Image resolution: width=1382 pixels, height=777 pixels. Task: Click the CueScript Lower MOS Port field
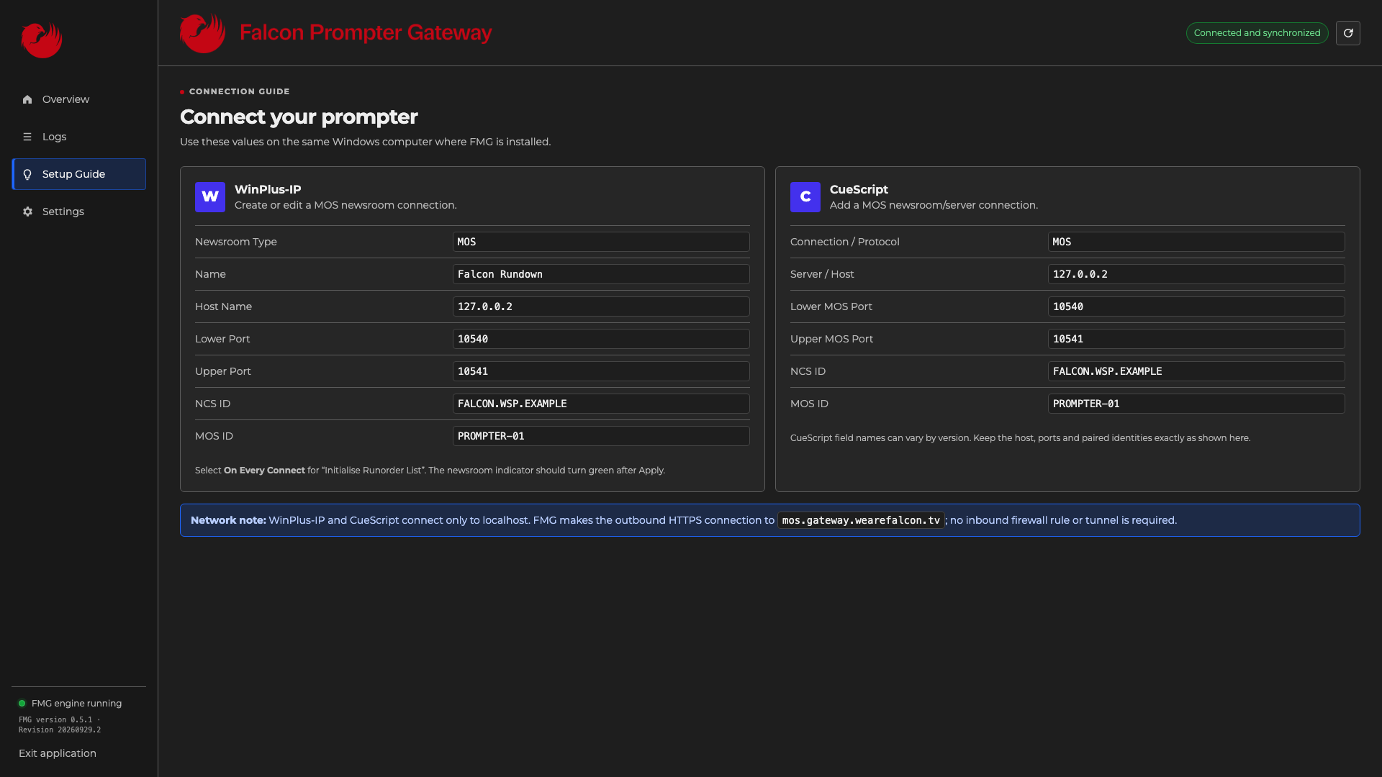[1196, 306]
